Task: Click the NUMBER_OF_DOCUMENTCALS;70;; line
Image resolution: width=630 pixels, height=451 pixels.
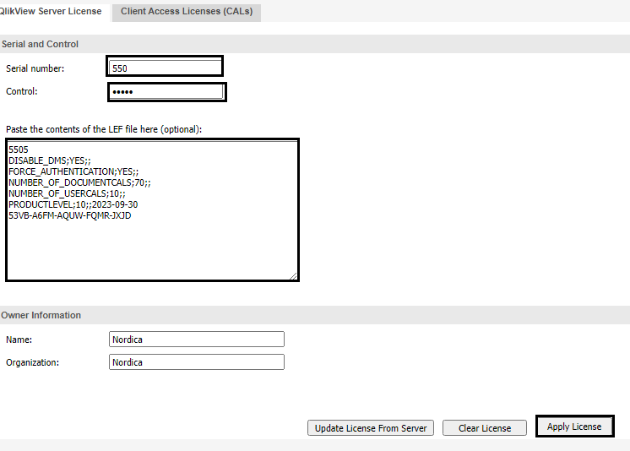Action: click(79, 182)
